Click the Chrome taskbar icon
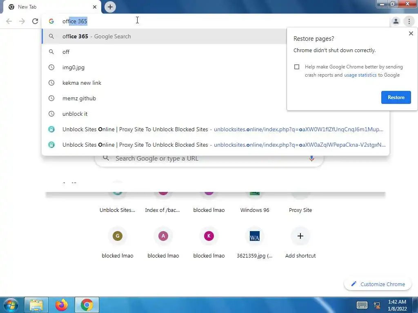Viewport: 418px width, 313px height. coord(87,305)
